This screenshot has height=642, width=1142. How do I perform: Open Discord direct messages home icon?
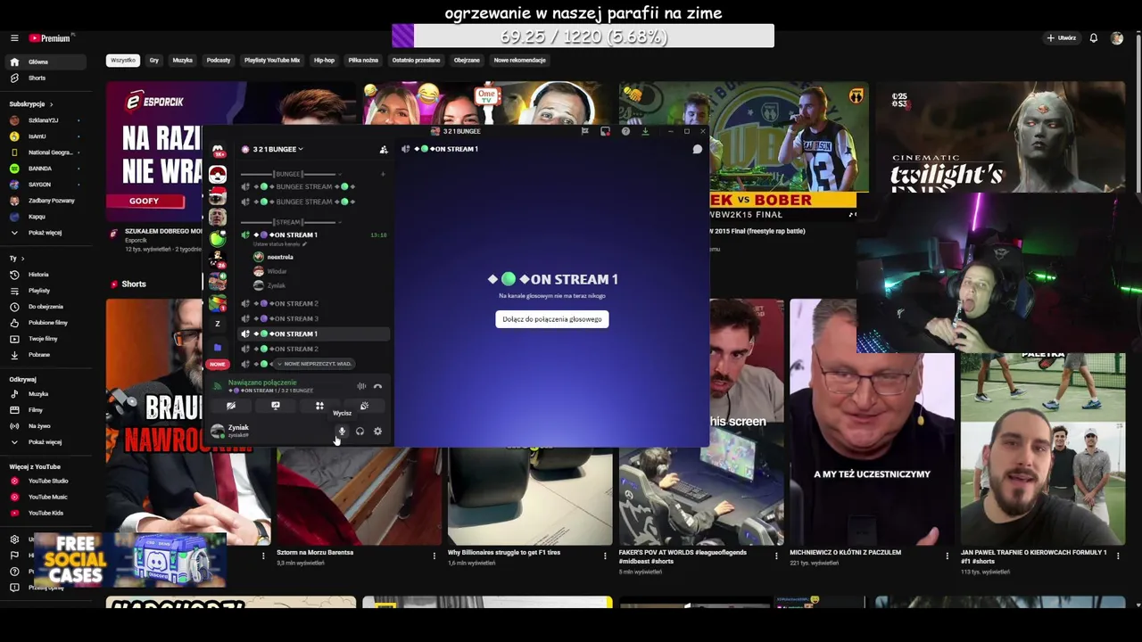pos(218,150)
